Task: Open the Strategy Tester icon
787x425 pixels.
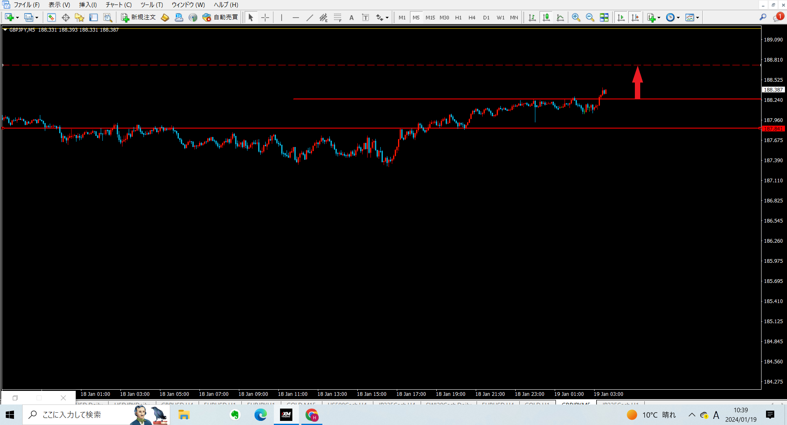Action: (107, 17)
